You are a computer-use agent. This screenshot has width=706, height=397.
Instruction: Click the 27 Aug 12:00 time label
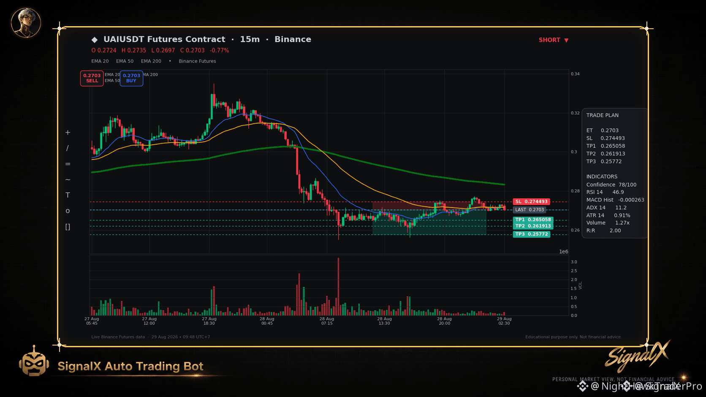(149, 321)
